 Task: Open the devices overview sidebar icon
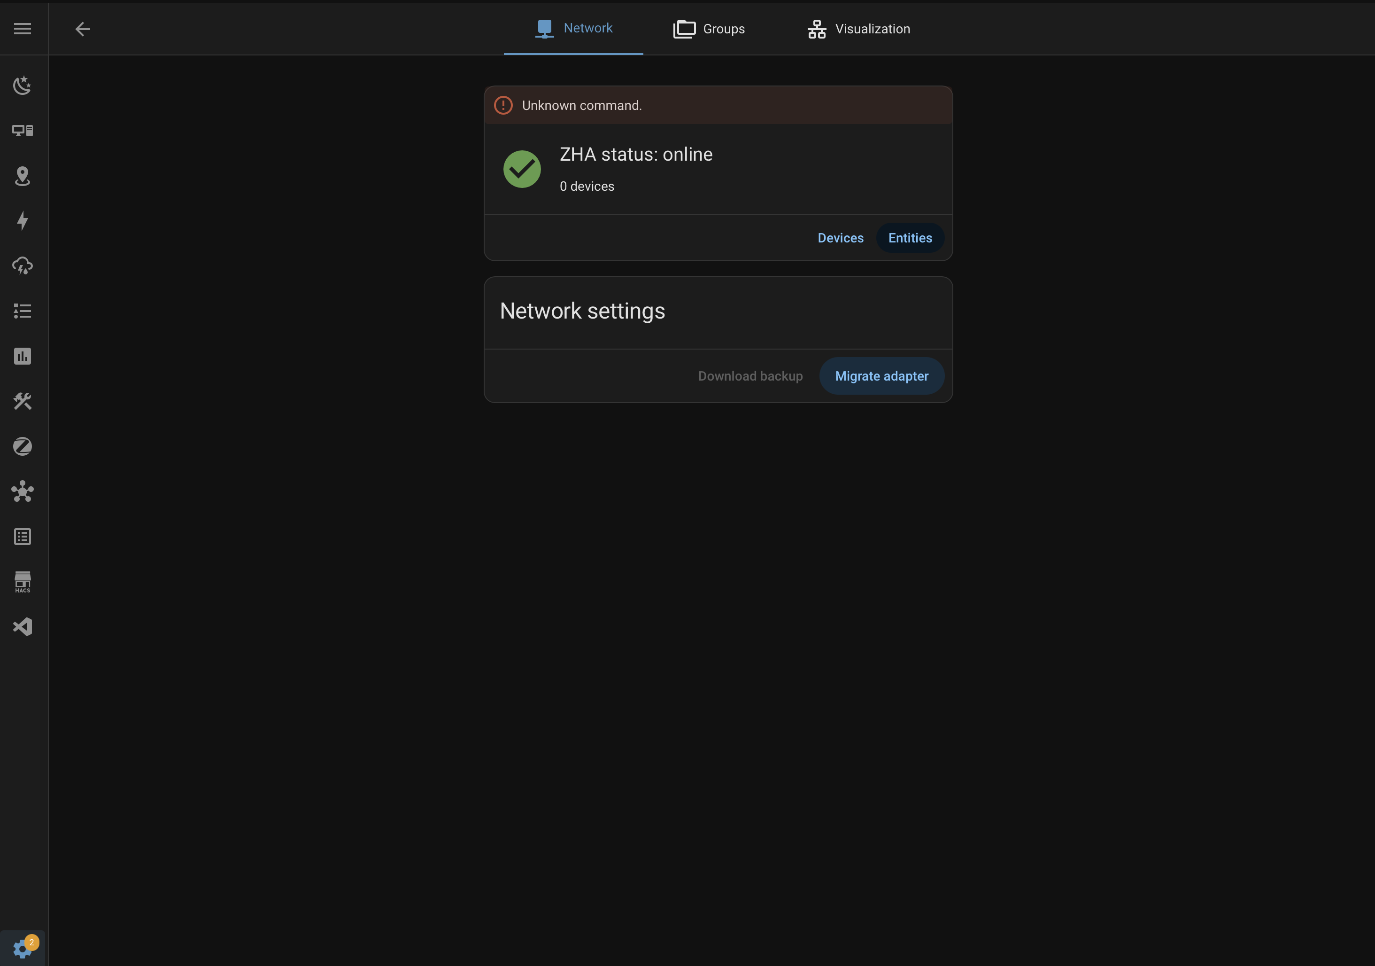coord(23,131)
